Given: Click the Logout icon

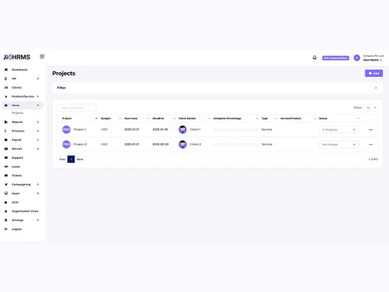Looking at the screenshot, I should 5,229.
